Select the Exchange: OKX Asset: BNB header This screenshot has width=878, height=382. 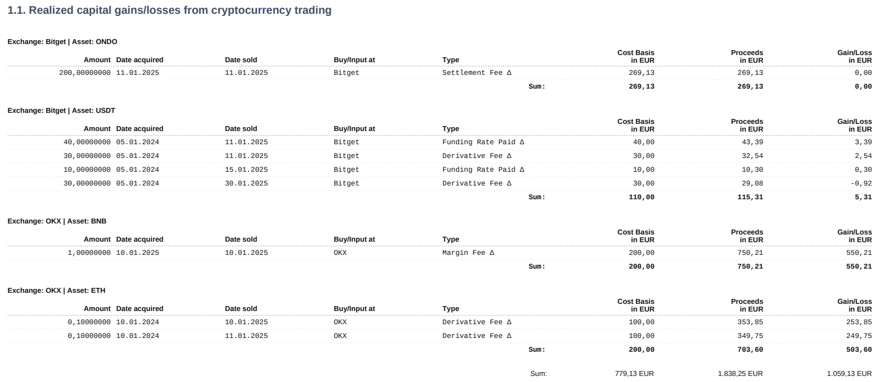(57, 221)
